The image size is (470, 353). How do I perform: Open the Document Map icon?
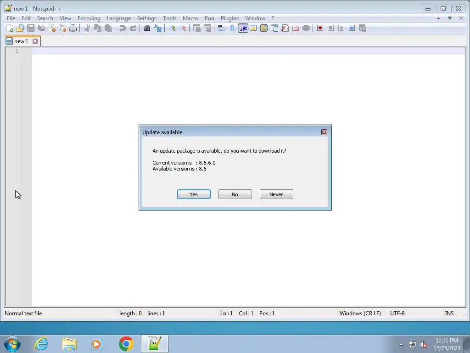click(264, 28)
